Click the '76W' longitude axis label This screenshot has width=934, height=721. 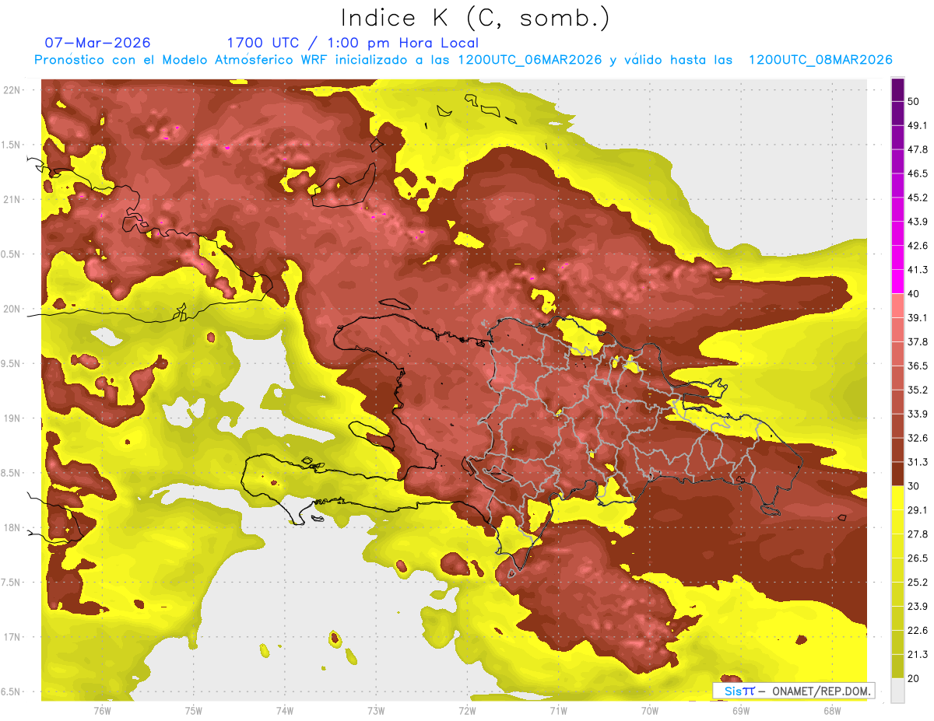103,710
